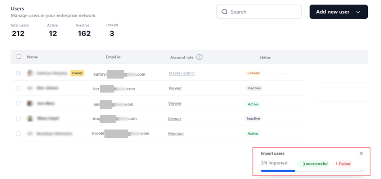Tick the checkbox for the ber… email row
The width and height of the screenshot is (381, 179).
tap(18, 88)
